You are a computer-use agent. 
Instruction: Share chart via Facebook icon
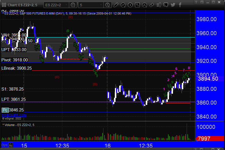[180, 5]
